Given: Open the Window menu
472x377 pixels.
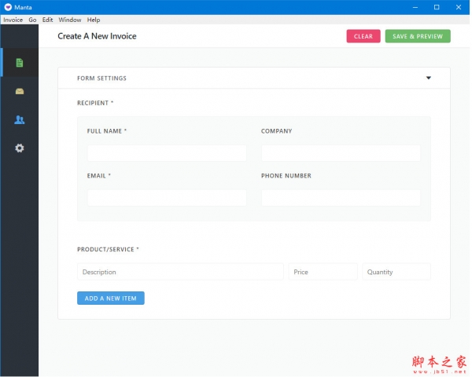Looking at the screenshot, I should click(x=69, y=20).
